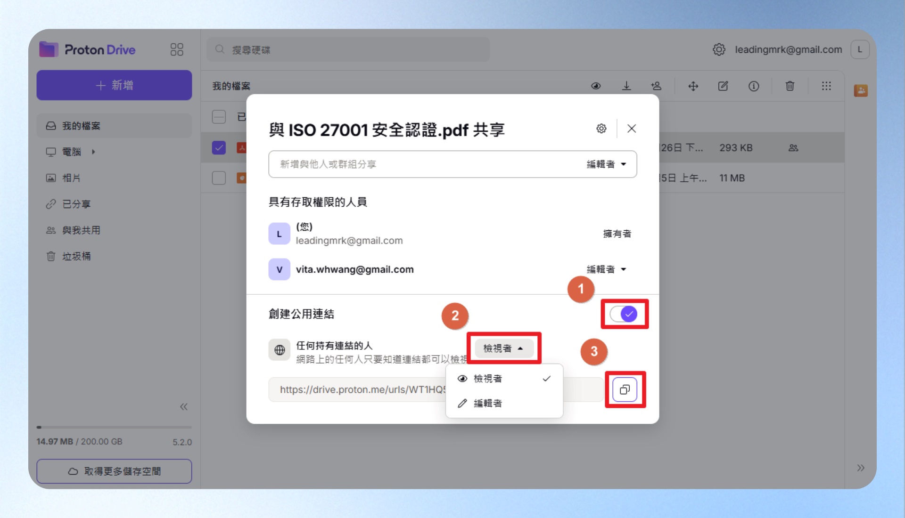
Task: Focus the 搜尋硬碟 search field
Action: [348, 49]
